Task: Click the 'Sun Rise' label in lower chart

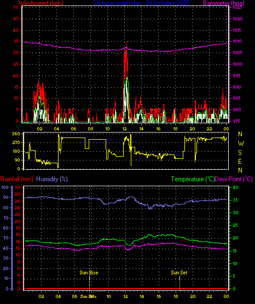Action: pos(89,273)
